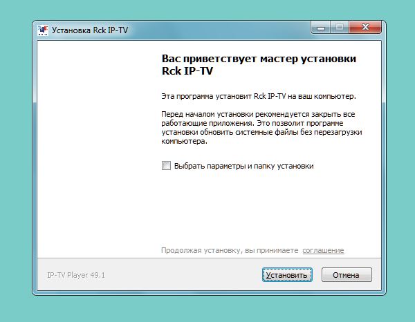Close the Rck IP-TV setup window
This screenshot has width=415, height=322.
tap(364, 28)
